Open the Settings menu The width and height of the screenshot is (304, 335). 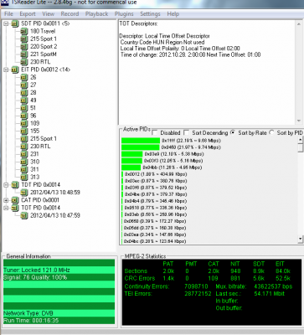(x=150, y=14)
